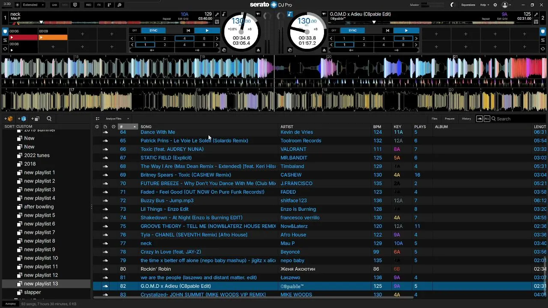Toggle the FX panel button
Viewport: 548px width, 308px height.
pyautogui.click(x=99, y=5)
